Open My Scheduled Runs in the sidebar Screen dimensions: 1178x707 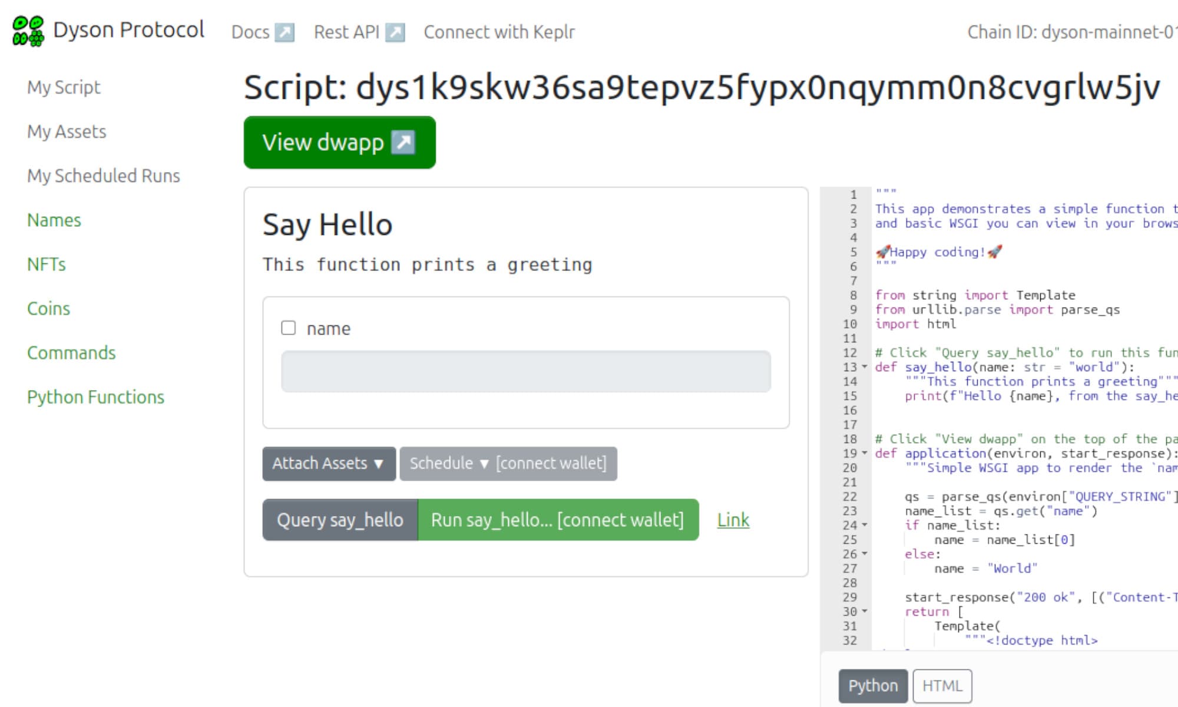104,176
